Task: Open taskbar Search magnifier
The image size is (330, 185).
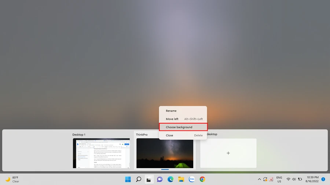Action: coord(139,180)
